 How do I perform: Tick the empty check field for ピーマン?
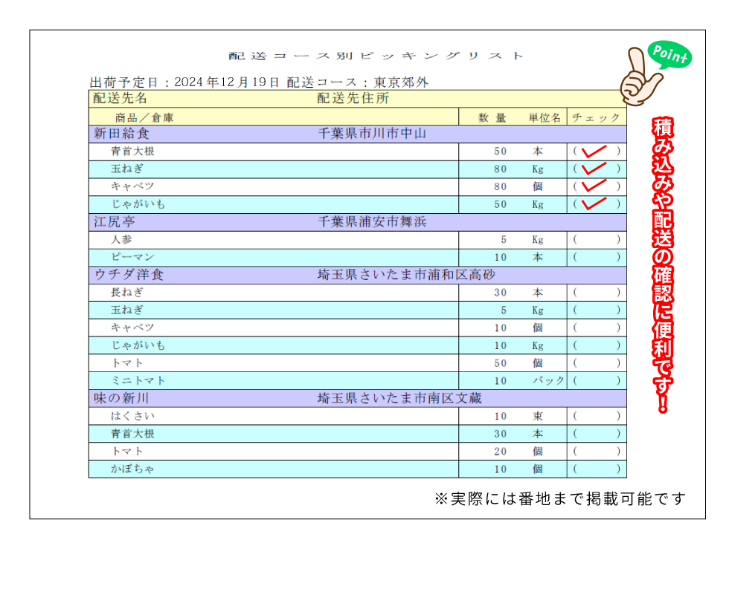[x=597, y=258]
